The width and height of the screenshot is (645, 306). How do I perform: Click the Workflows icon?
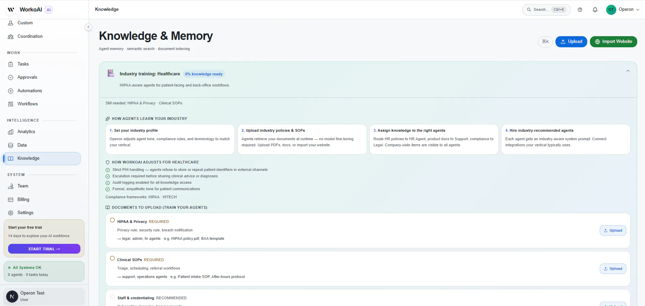(11, 104)
